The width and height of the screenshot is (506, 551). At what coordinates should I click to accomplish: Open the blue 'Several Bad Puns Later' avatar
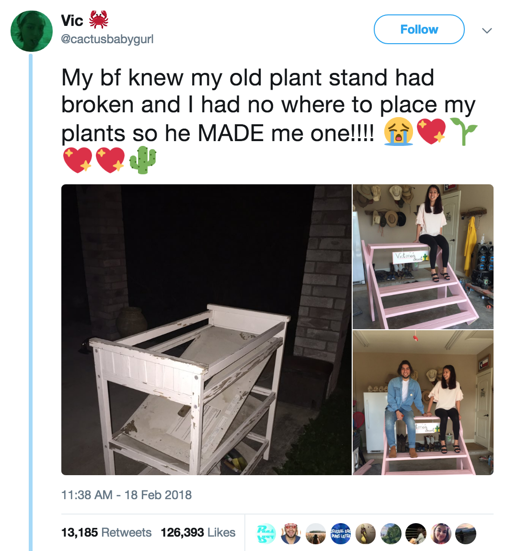point(341,534)
